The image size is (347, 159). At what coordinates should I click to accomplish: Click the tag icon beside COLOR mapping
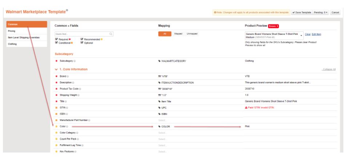(x=159, y=127)
